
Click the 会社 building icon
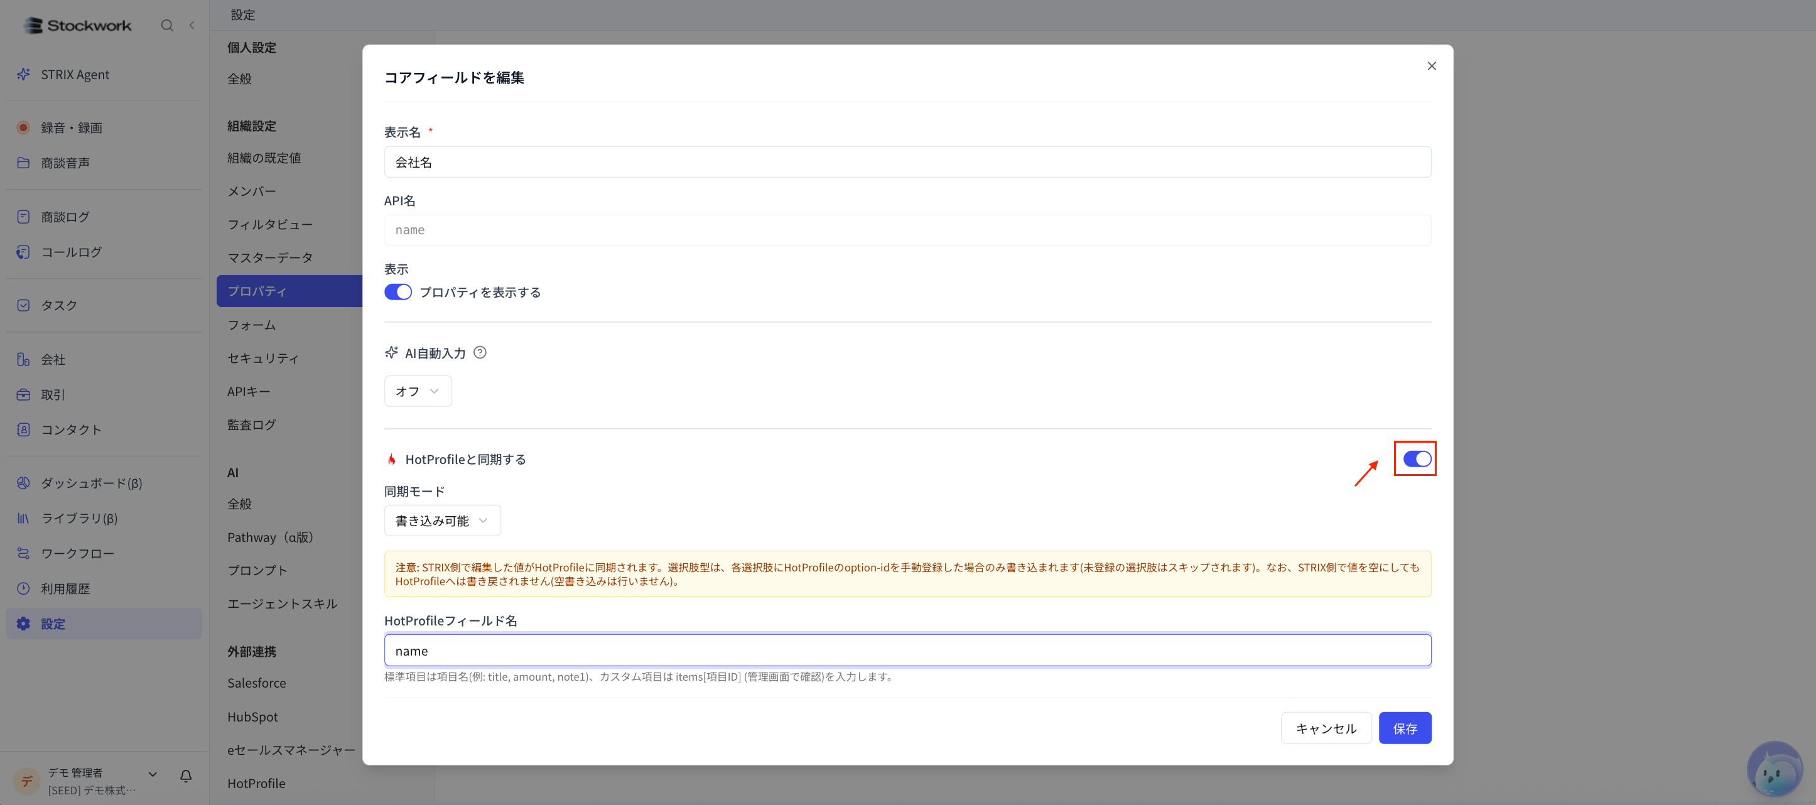click(x=23, y=360)
